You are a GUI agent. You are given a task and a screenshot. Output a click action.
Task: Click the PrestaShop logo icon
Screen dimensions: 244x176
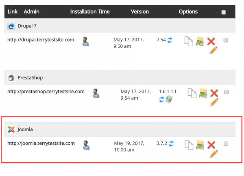click(x=11, y=77)
